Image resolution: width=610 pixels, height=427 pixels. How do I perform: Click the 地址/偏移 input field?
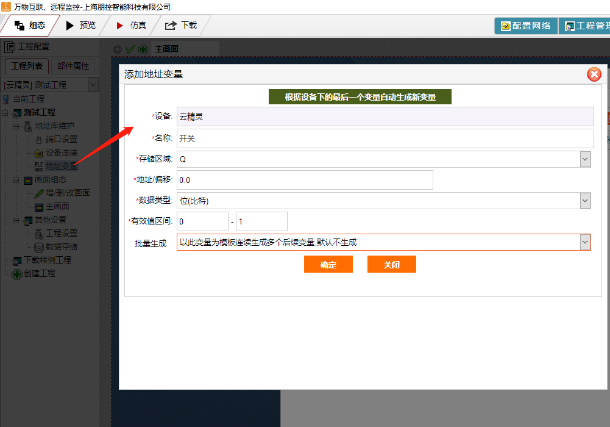(305, 180)
